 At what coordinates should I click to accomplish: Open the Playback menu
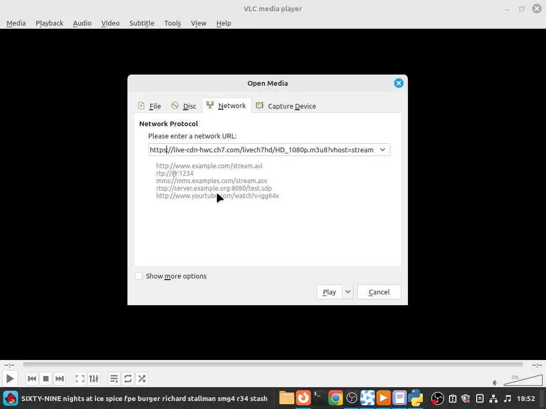click(x=50, y=23)
